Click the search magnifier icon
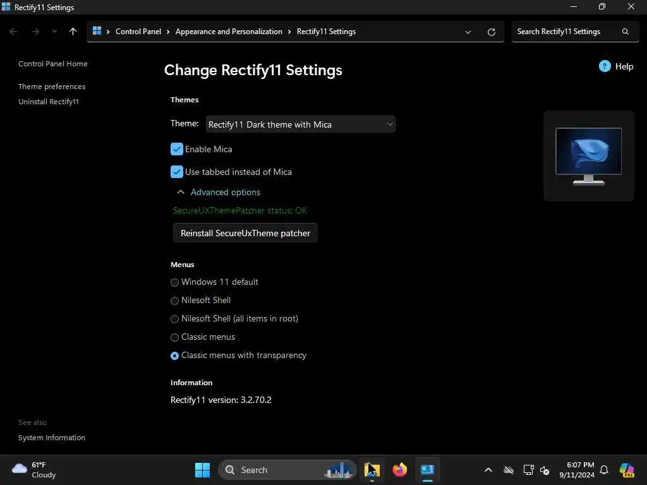The height and width of the screenshot is (485, 647). coord(626,32)
